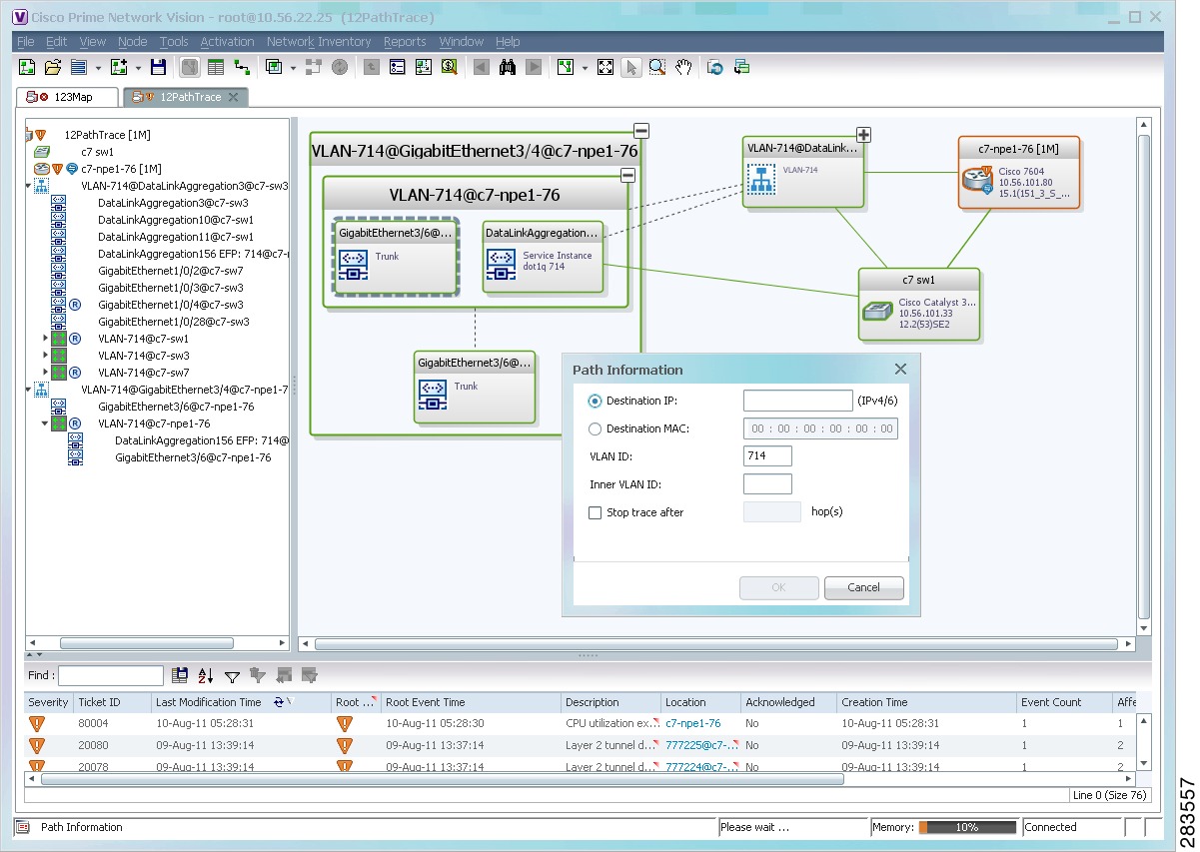This screenshot has width=1200, height=852.
Task: Select DataLinkAggregation10@c7-sw1 in tree
Action: [176, 220]
